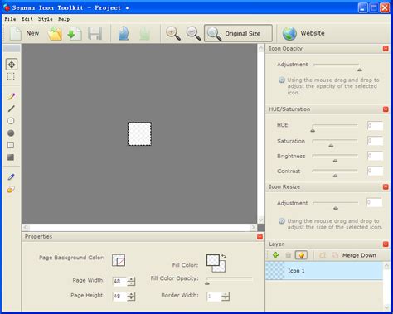Save the project with the floppy disk icon
This screenshot has height=314, width=393.
(95, 34)
